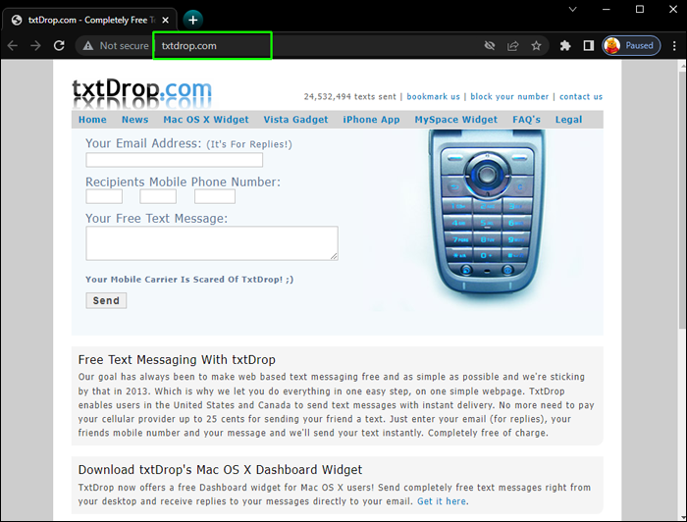Click the txtDrop.com logo
687x522 pixels.
tap(141, 93)
